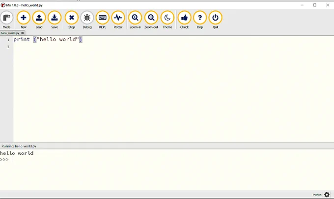This screenshot has height=199, width=334.
Task: Open the REPL panel
Action: point(103,20)
